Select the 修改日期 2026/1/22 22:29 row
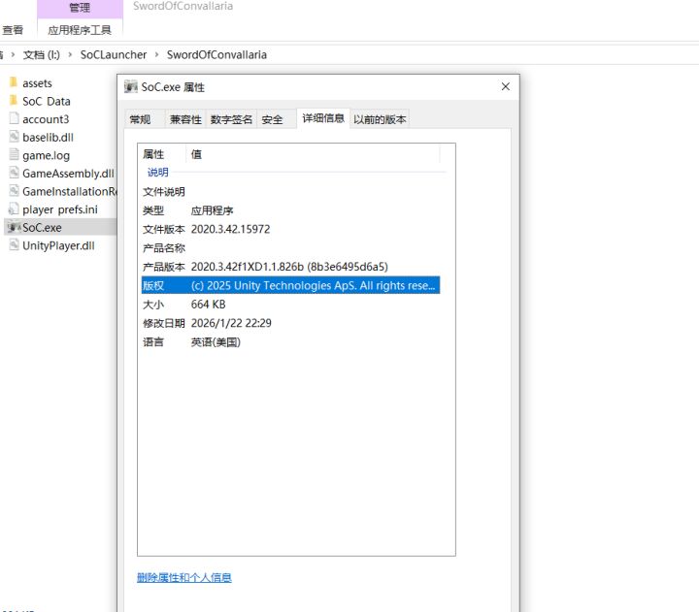The image size is (699, 612). 290,323
